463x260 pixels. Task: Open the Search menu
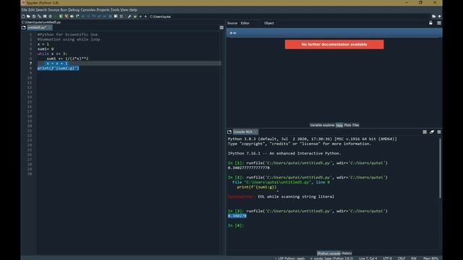point(41,9)
